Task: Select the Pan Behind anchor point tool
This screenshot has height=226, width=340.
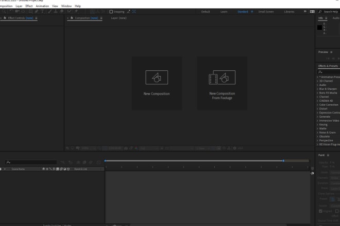Action: click(x=23, y=11)
